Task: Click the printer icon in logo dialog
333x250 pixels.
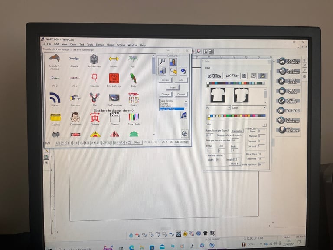Action: (x=184, y=134)
